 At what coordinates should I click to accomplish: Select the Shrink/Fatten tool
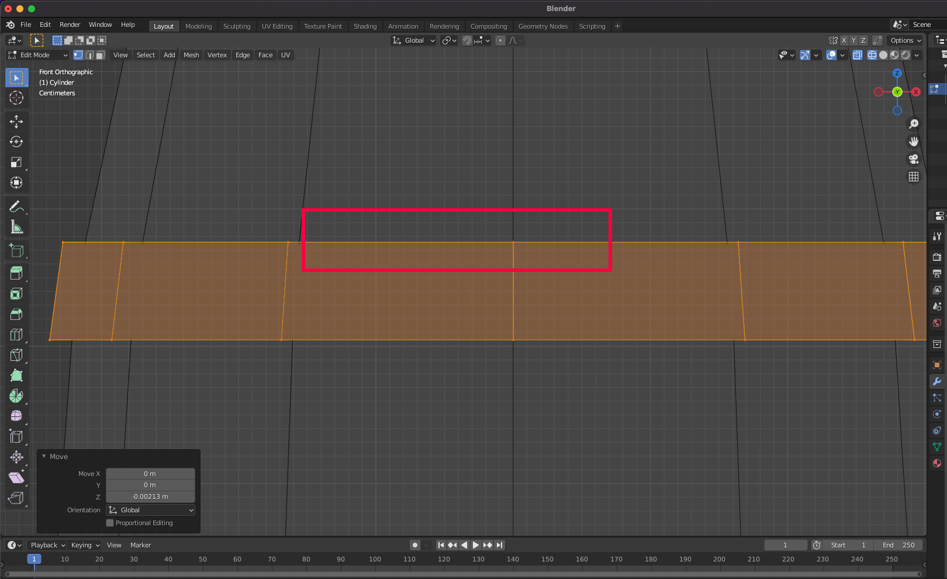(x=16, y=457)
